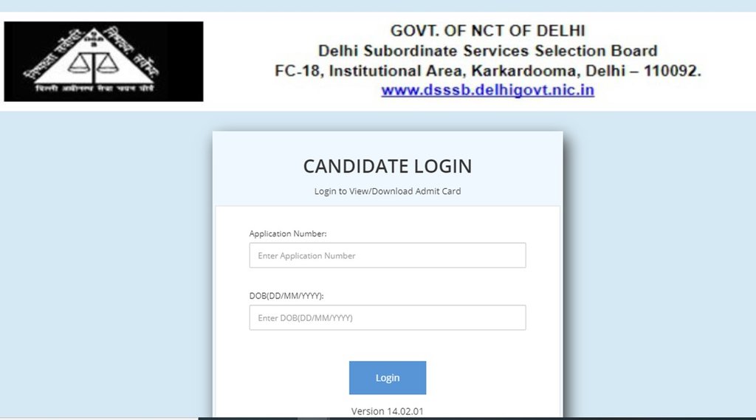Click the Delhi Subordinate Services Selection Board heading
Viewport: 756px width, 420px height.
click(x=487, y=51)
